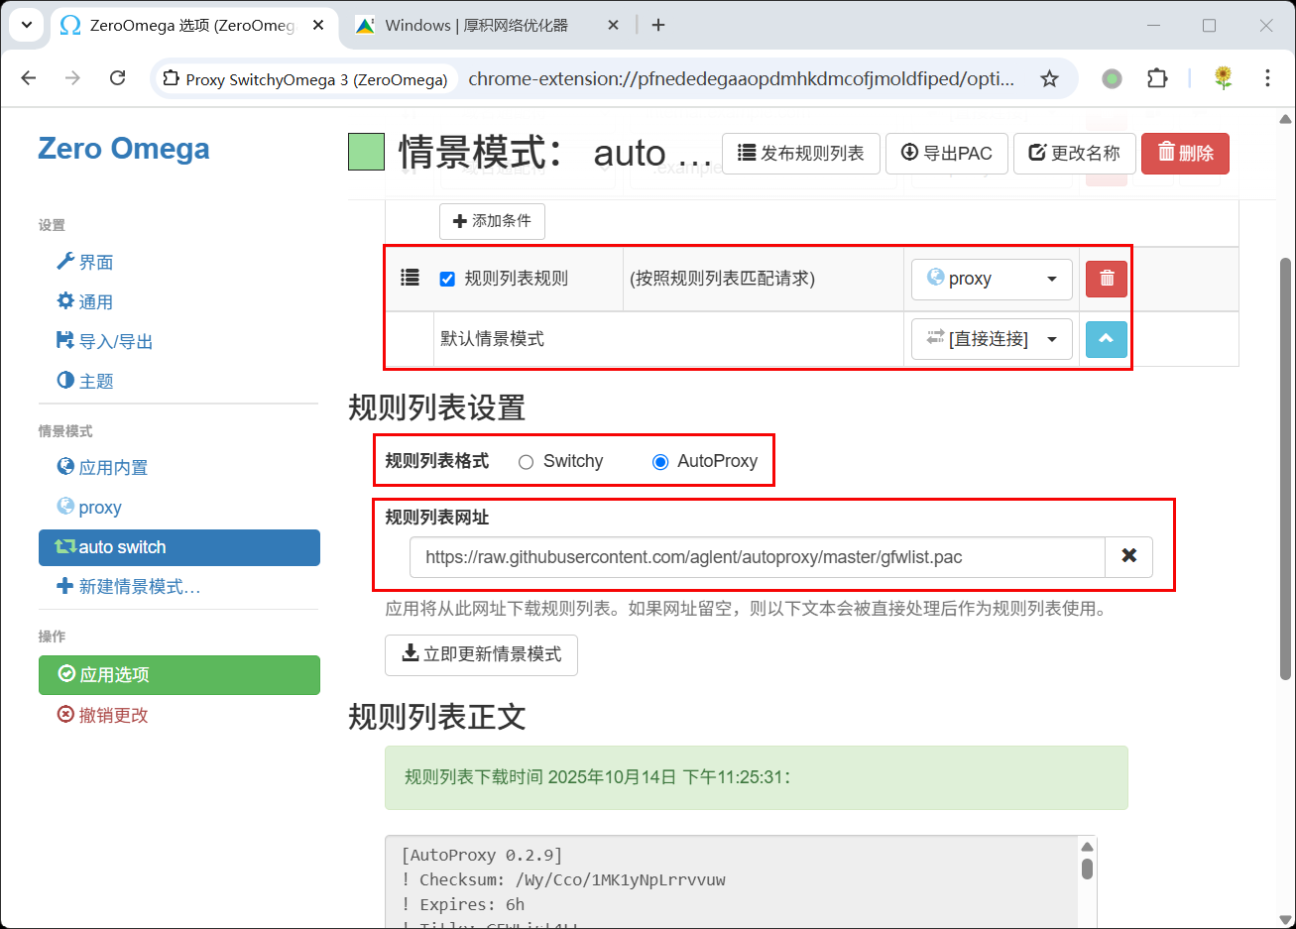Click the green 应用选项 button
This screenshot has height=929, width=1296.
179,675
